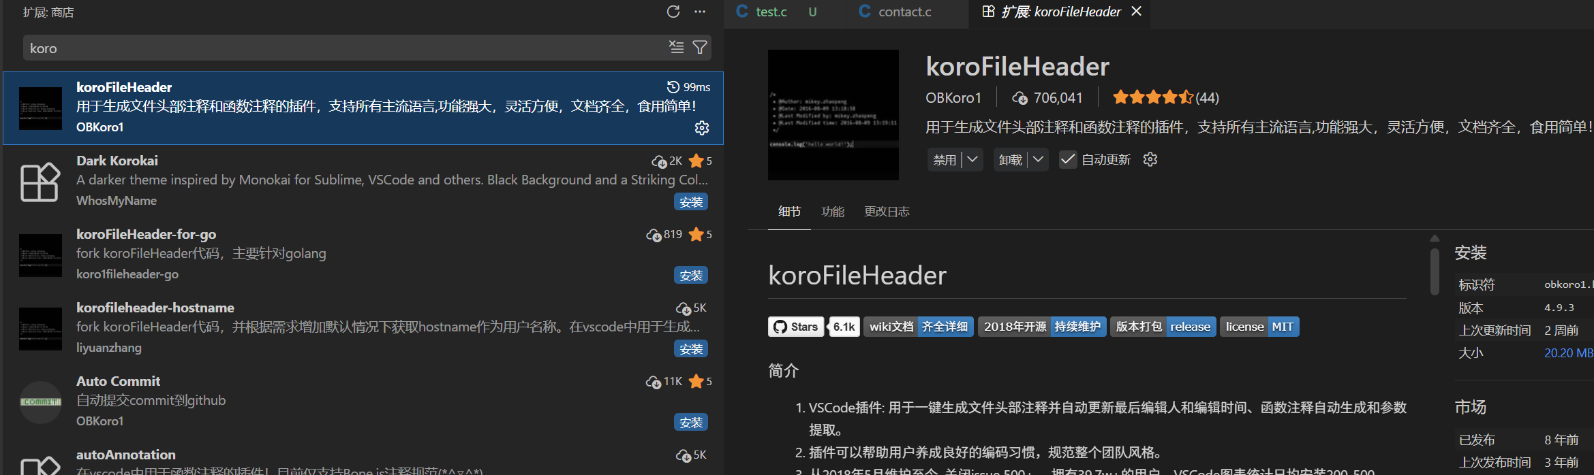Viewport: 1594px width, 475px height.
Task: Click the autoAnnotation 5K downloads icon
Action: point(684,455)
